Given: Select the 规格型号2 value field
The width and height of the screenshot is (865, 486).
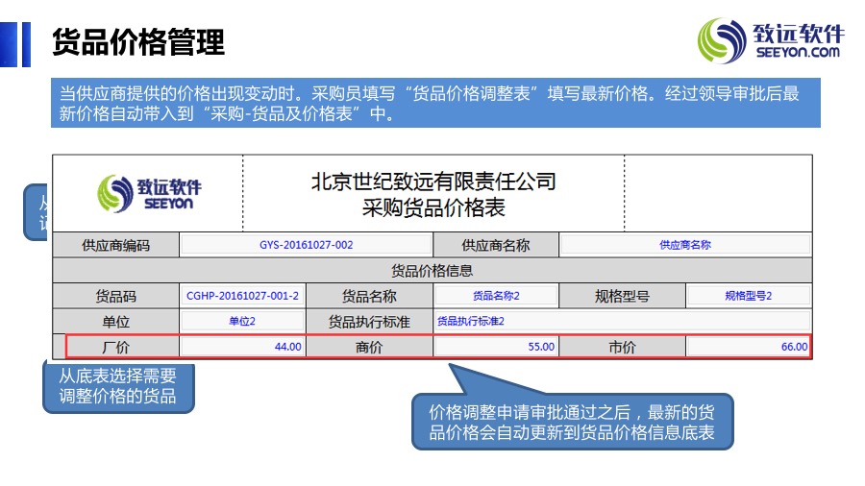Looking at the screenshot, I should pyautogui.click(x=748, y=296).
